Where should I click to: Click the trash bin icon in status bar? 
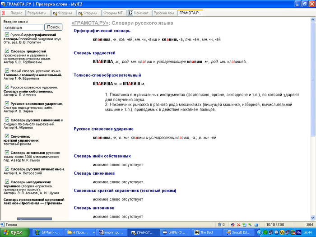point(219,224)
